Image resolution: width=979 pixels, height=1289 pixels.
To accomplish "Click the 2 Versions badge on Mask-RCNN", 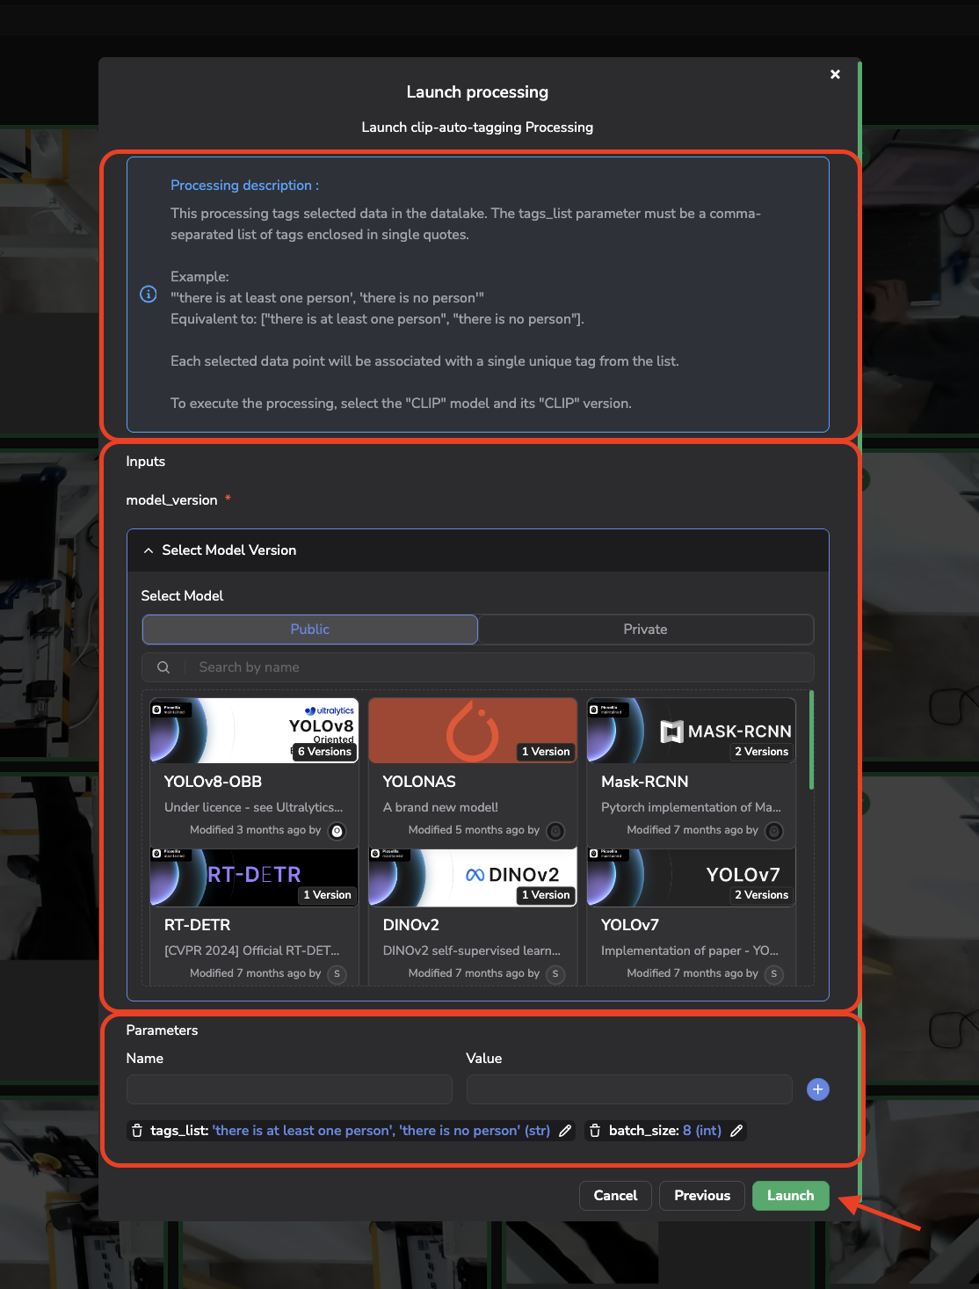I will pos(761,752).
